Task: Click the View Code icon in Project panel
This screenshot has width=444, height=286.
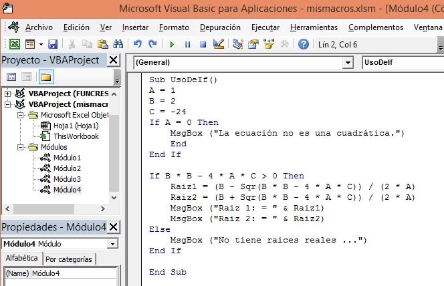Action: (x=11, y=77)
